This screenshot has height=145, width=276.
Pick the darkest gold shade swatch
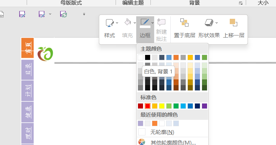(190, 88)
